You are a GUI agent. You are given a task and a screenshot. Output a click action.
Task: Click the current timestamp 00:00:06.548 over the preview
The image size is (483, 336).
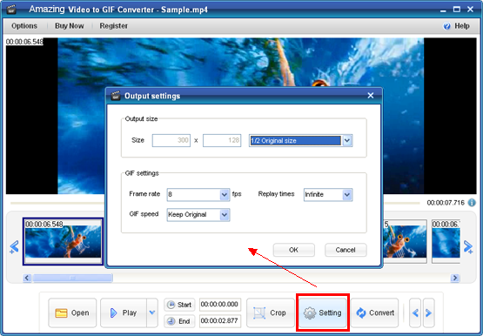pyautogui.click(x=24, y=42)
